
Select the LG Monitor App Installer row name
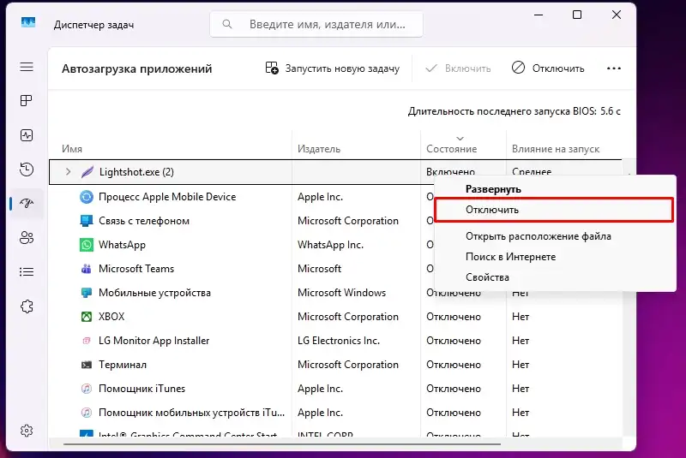pyautogui.click(x=154, y=341)
